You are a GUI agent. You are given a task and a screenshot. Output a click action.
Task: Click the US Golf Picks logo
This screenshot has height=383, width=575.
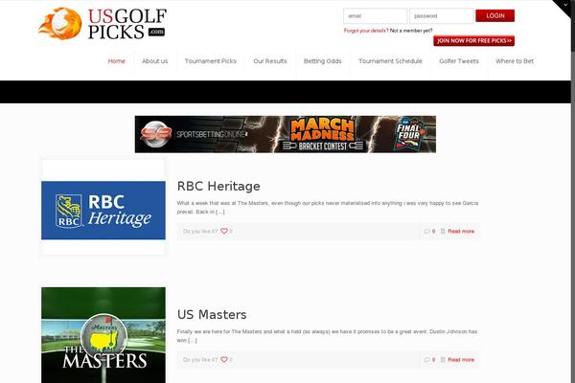coord(103,23)
